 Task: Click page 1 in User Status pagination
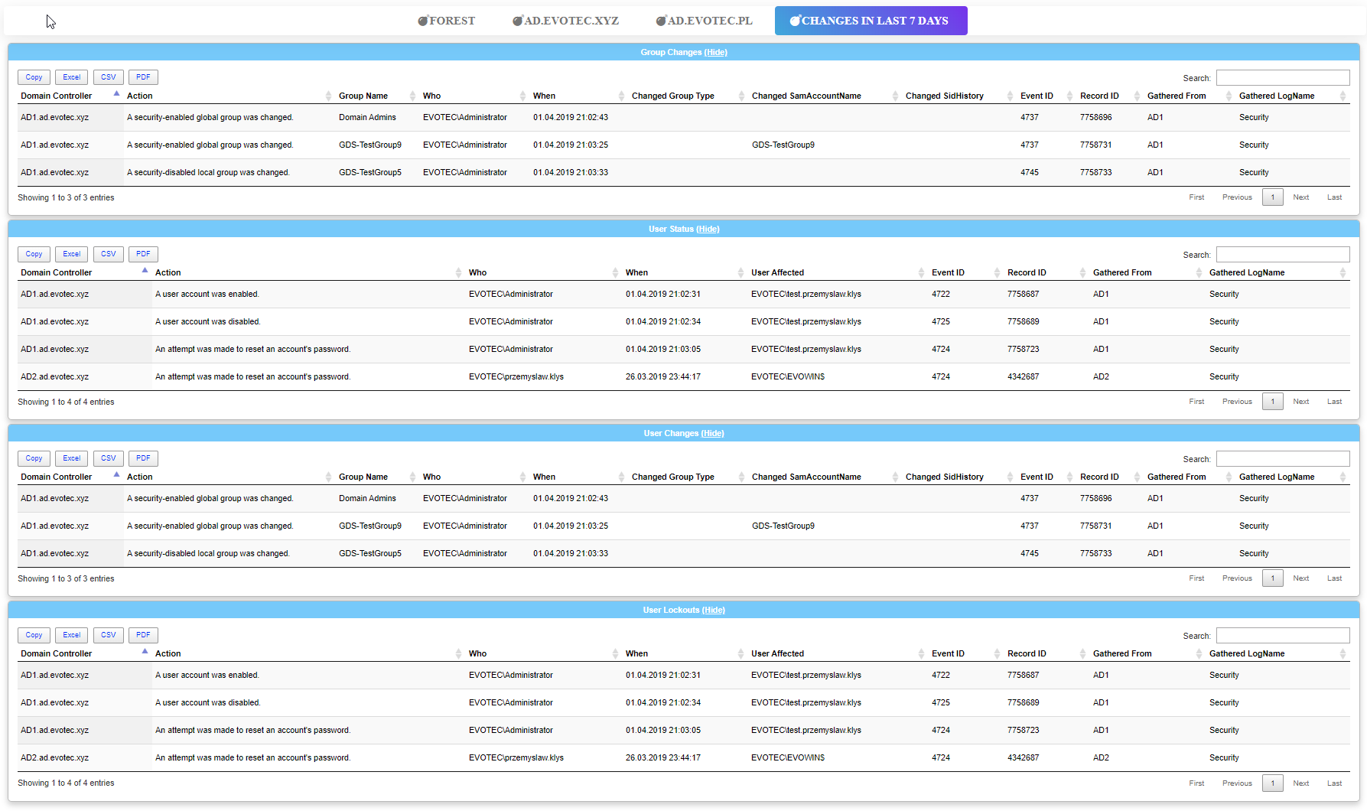(x=1272, y=402)
